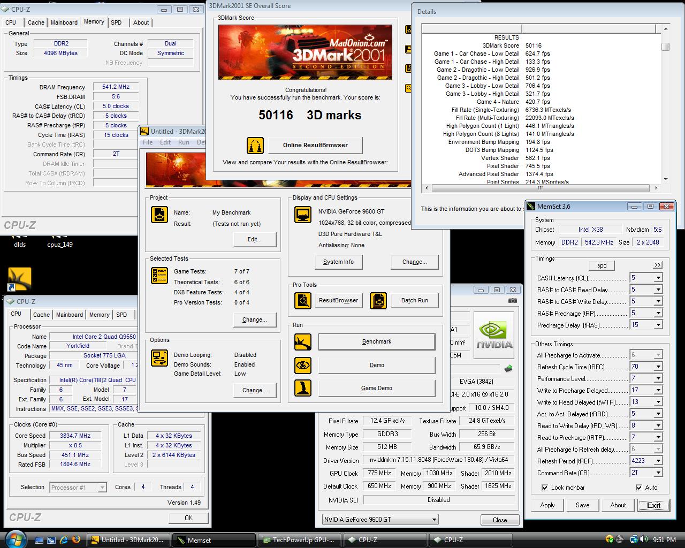Switch to Mainboard tab in top CPU-Z window
Screen dimensions: 685x548
tap(64, 22)
